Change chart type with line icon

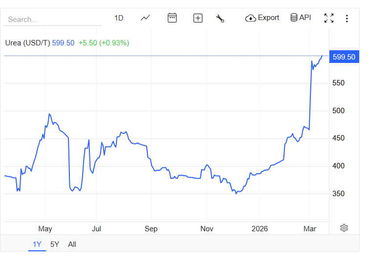(x=145, y=18)
